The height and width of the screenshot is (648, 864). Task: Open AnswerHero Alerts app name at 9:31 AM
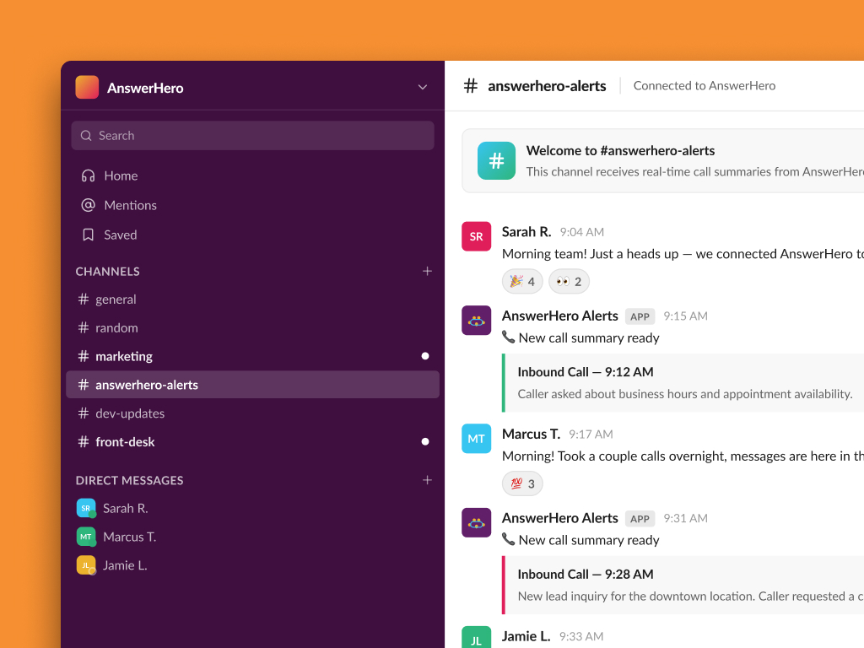(x=560, y=518)
